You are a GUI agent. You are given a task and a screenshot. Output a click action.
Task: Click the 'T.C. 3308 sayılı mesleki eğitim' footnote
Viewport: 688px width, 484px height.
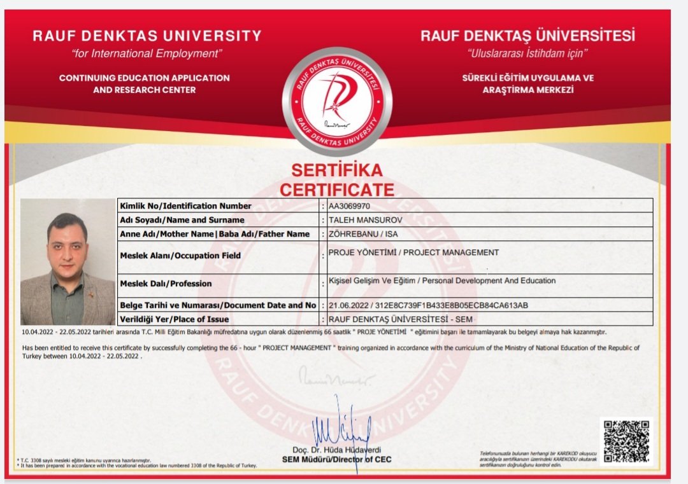(x=85, y=460)
